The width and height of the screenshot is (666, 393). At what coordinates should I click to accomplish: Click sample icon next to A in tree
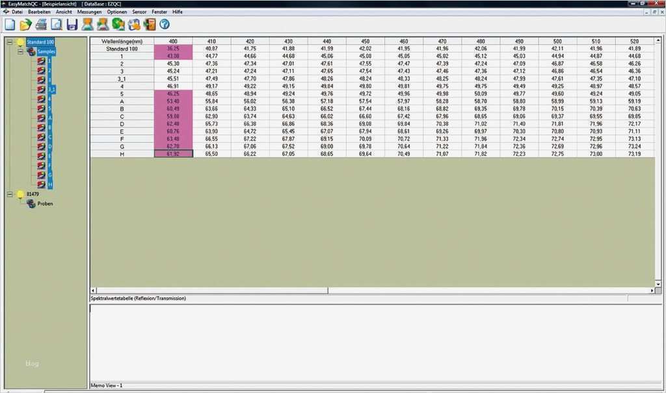tap(41, 118)
